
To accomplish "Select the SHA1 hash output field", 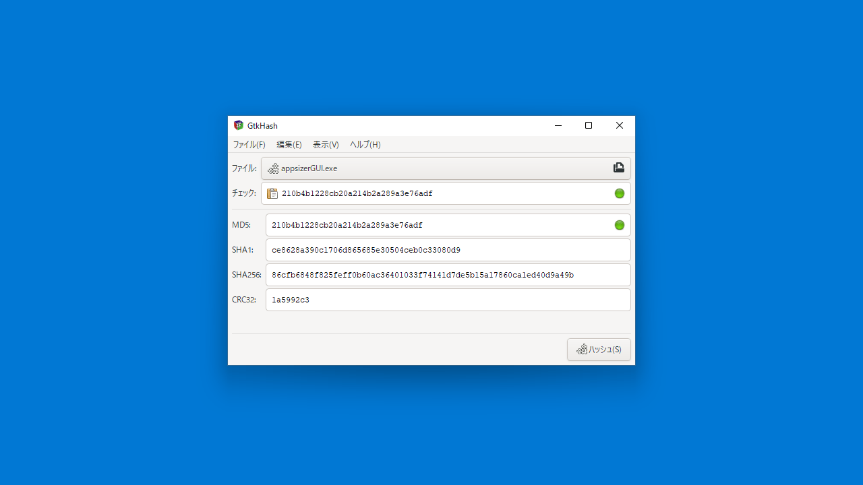I will coord(448,250).
